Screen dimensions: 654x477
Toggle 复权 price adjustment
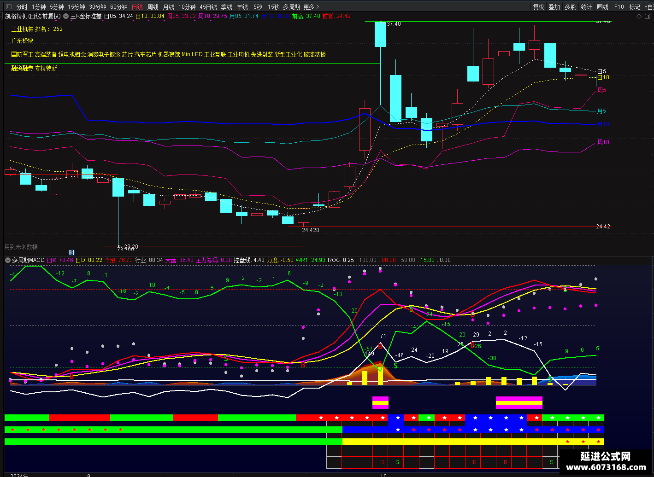[538, 7]
